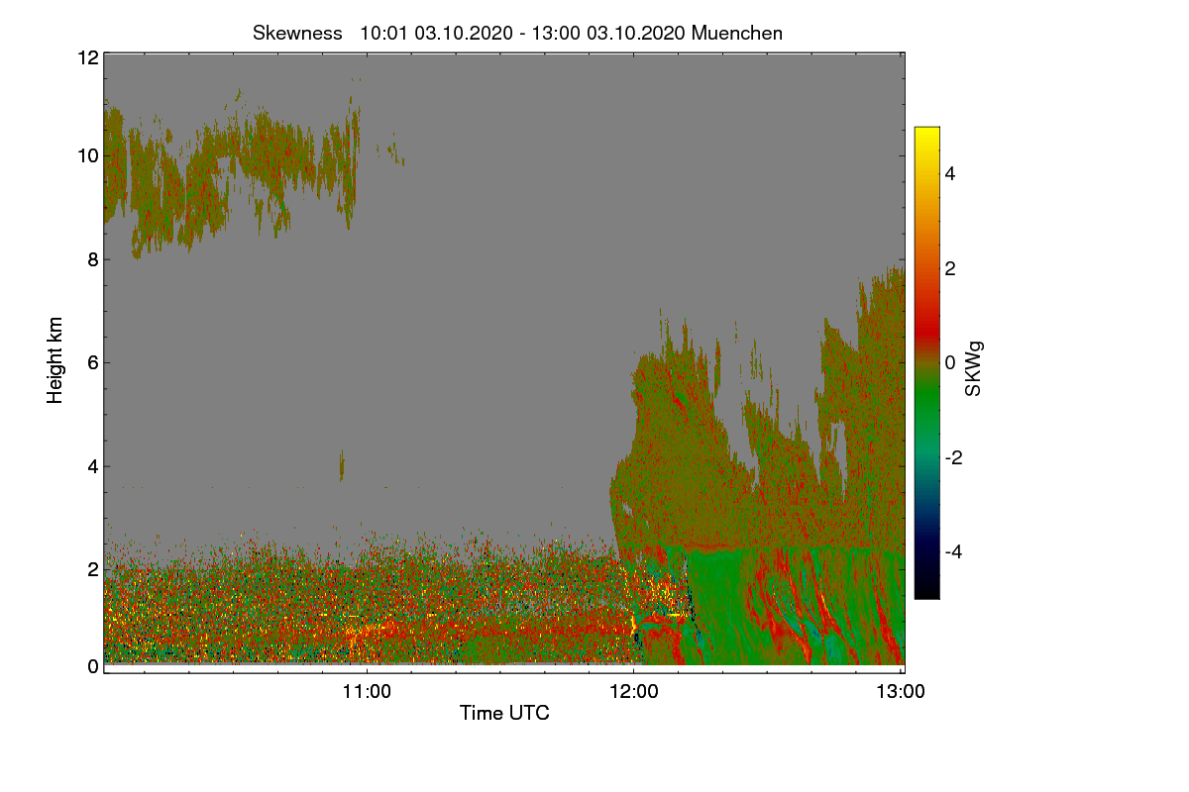The height and width of the screenshot is (792, 1189).
Task: Click the 'Time UTC' axis label
Action: [x=504, y=713]
